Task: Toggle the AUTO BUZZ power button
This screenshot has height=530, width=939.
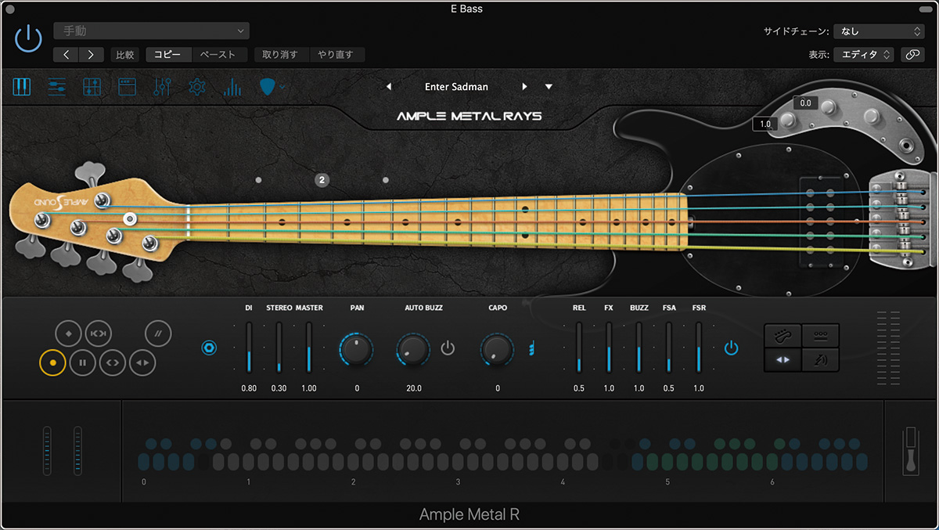Action: [448, 348]
